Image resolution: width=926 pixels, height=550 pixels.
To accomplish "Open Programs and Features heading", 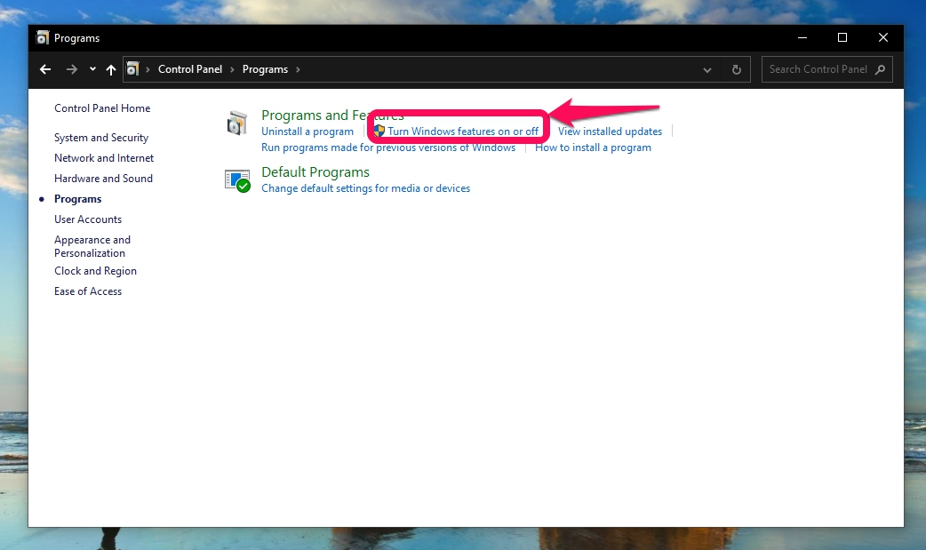I will (332, 116).
